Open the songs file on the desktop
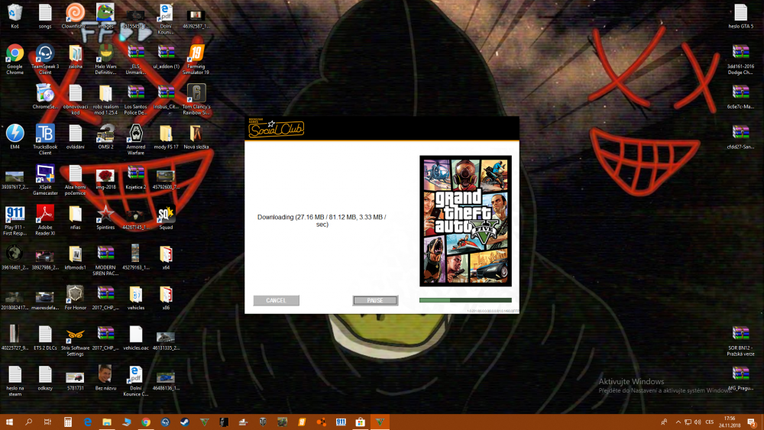Viewport: 764px width, 430px height. coord(45,16)
